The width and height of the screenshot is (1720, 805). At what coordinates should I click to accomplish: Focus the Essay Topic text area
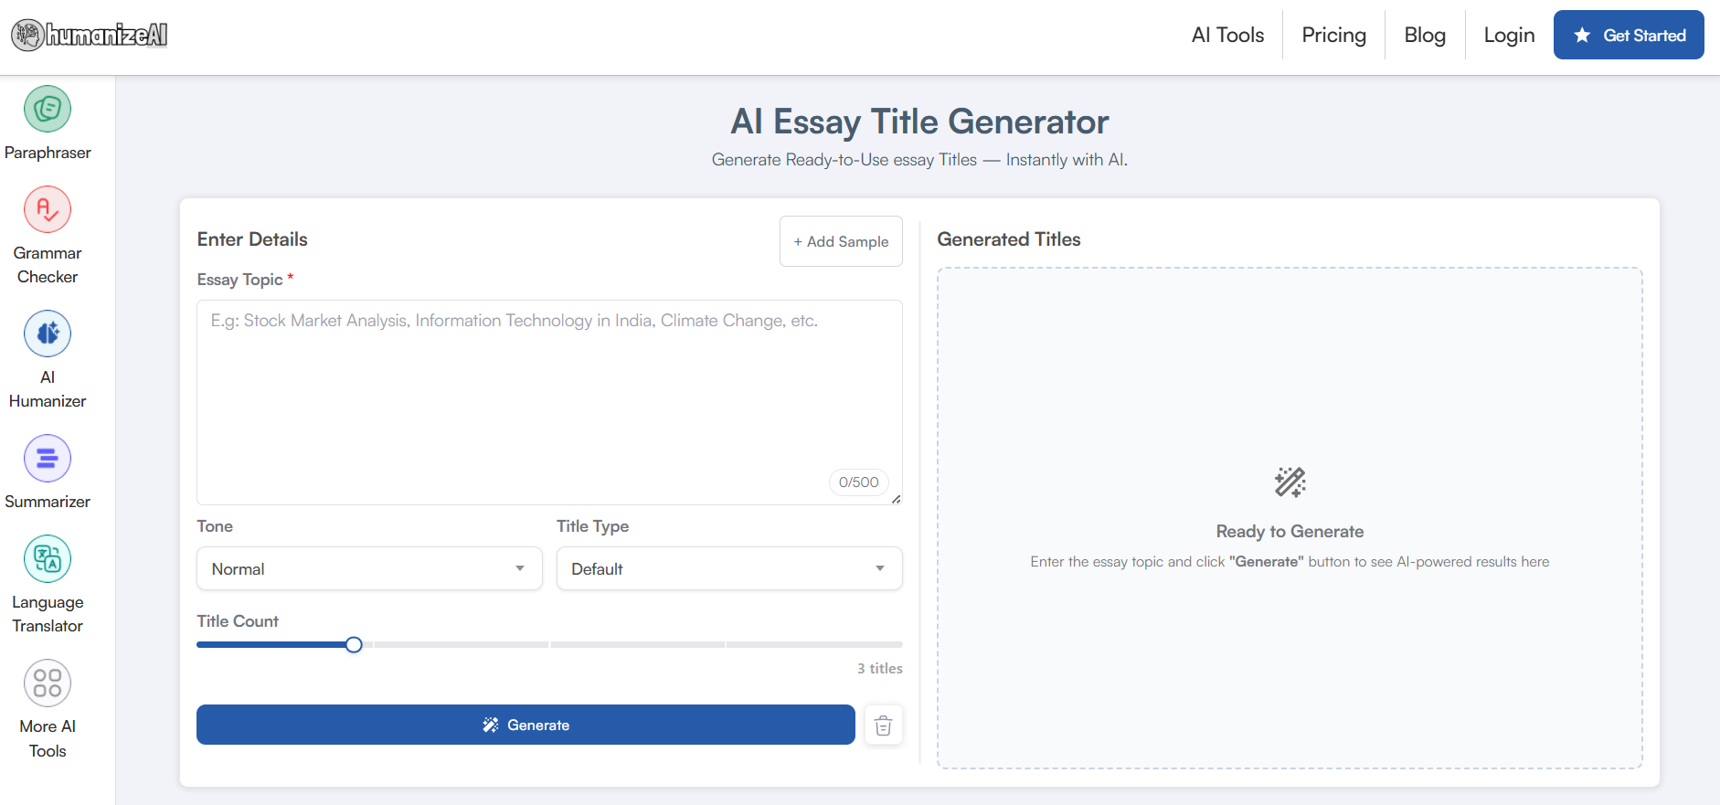548,402
